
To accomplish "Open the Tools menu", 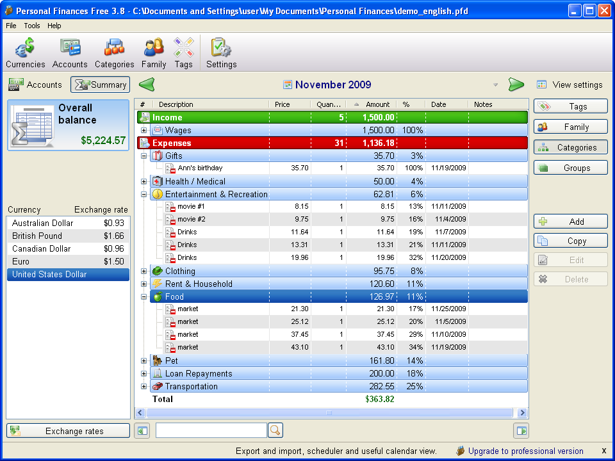I will click(x=32, y=26).
